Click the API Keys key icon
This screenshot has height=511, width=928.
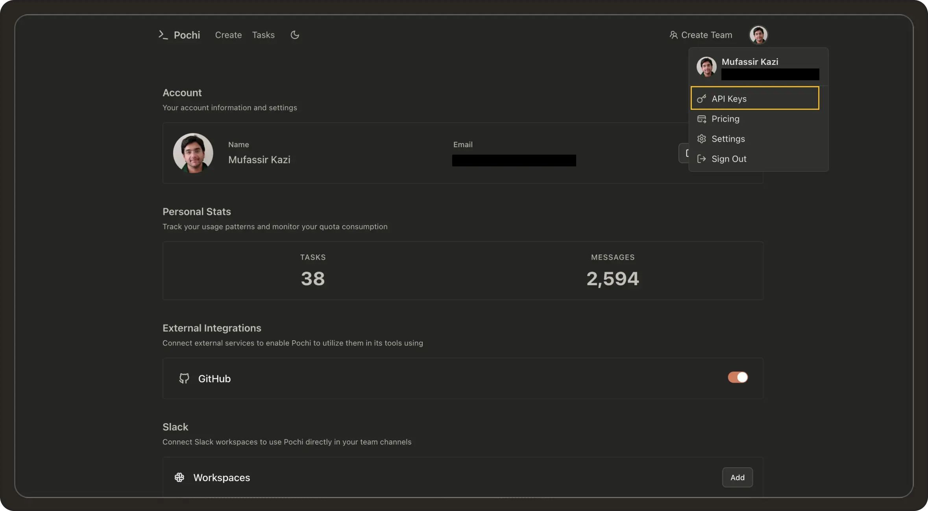[x=701, y=99]
